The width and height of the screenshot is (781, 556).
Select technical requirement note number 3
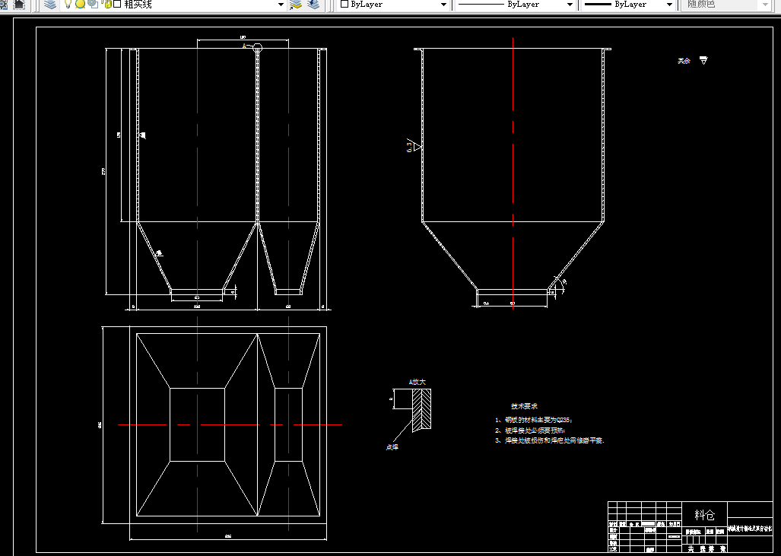pyautogui.click(x=549, y=441)
